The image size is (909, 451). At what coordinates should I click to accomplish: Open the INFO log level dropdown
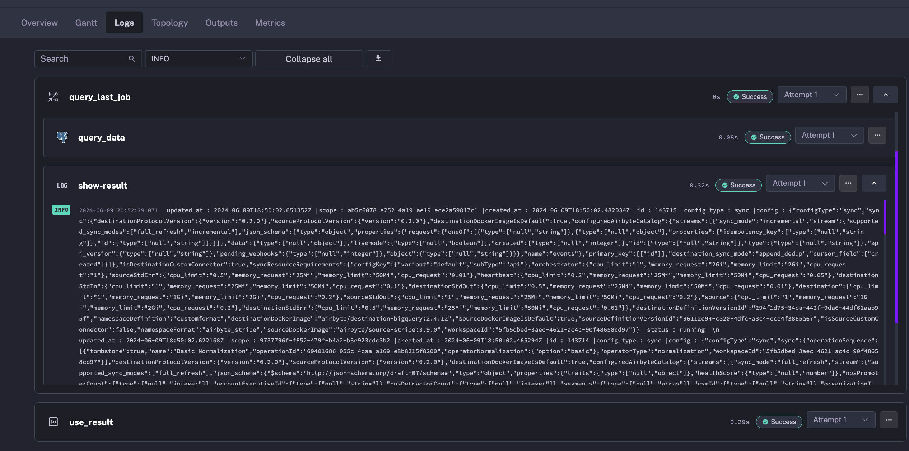point(199,58)
